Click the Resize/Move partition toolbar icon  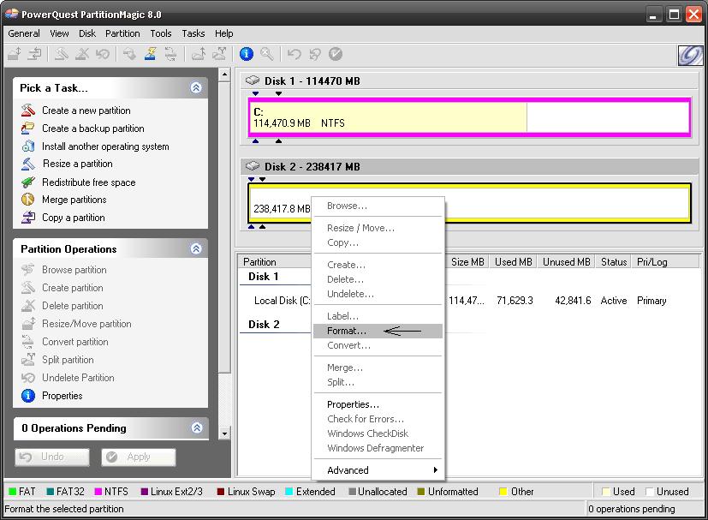15,54
